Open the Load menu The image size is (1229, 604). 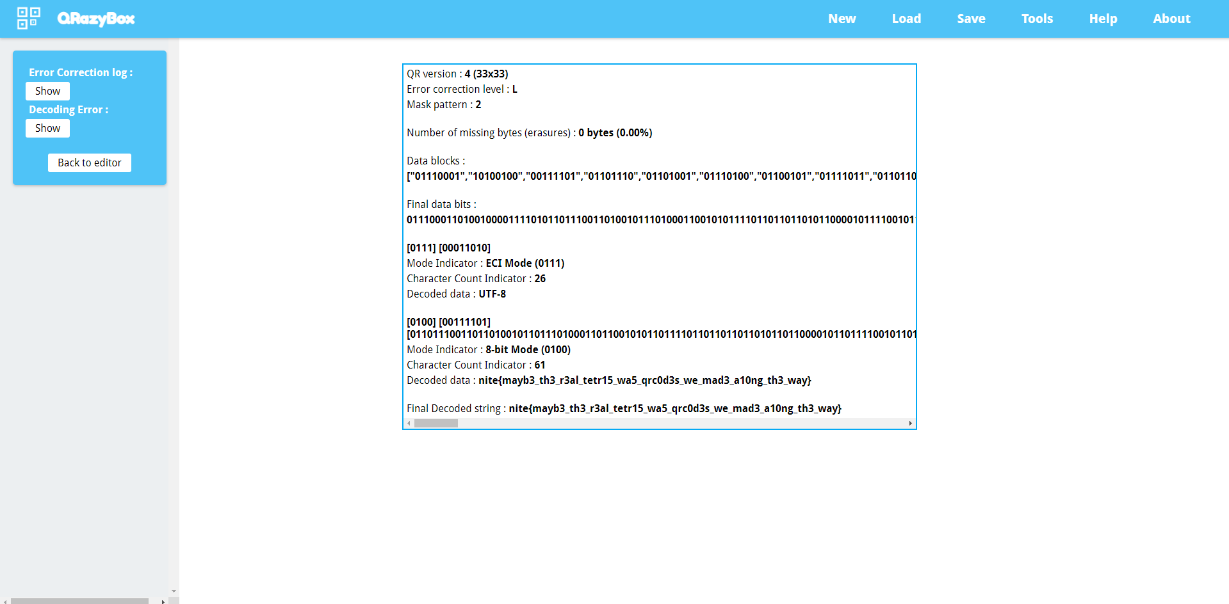click(906, 19)
